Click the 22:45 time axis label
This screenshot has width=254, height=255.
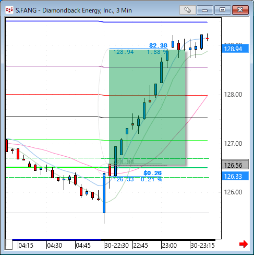(140, 246)
